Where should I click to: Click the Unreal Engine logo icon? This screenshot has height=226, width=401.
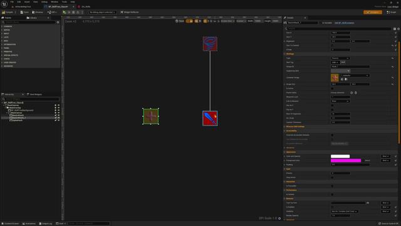pos(4,4)
